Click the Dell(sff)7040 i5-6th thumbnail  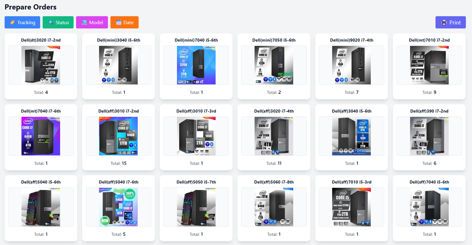[x=429, y=207]
